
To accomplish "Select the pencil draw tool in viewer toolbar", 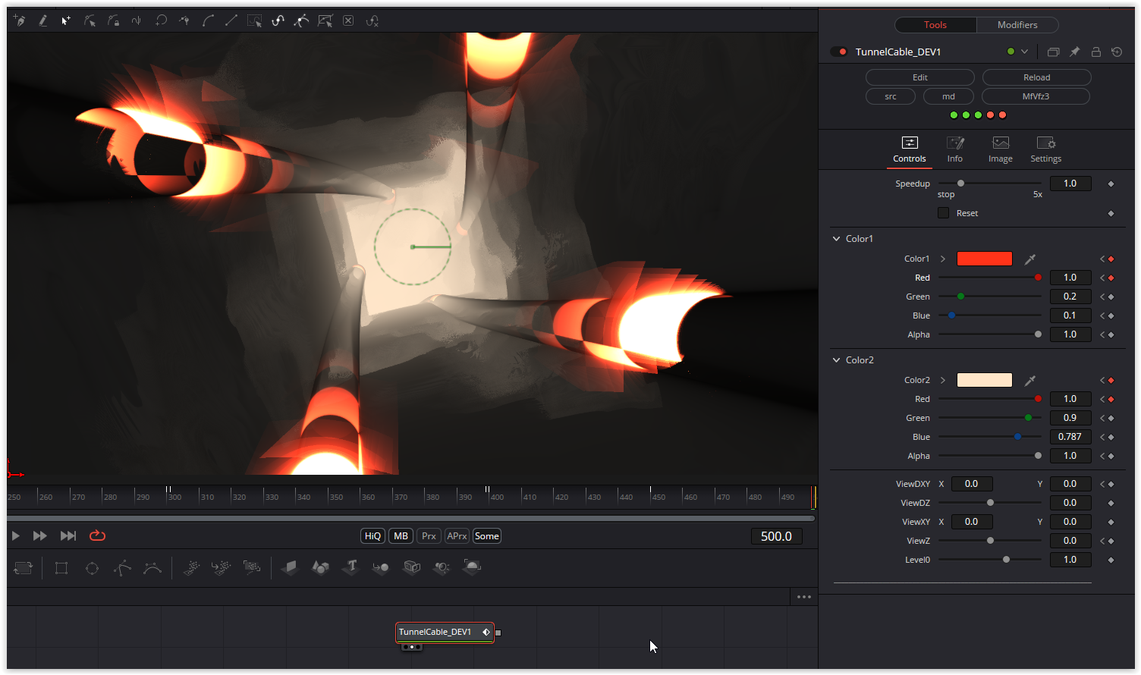I will 43,20.
